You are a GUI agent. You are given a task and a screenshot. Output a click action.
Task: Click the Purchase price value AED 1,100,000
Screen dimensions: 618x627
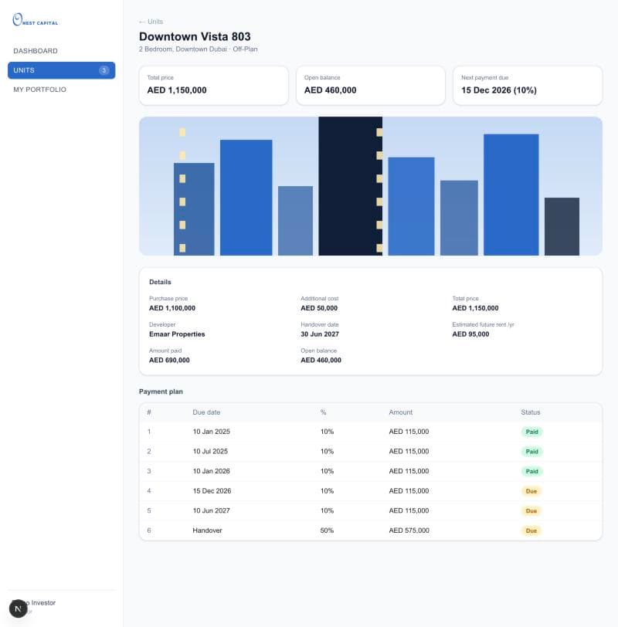[172, 308]
